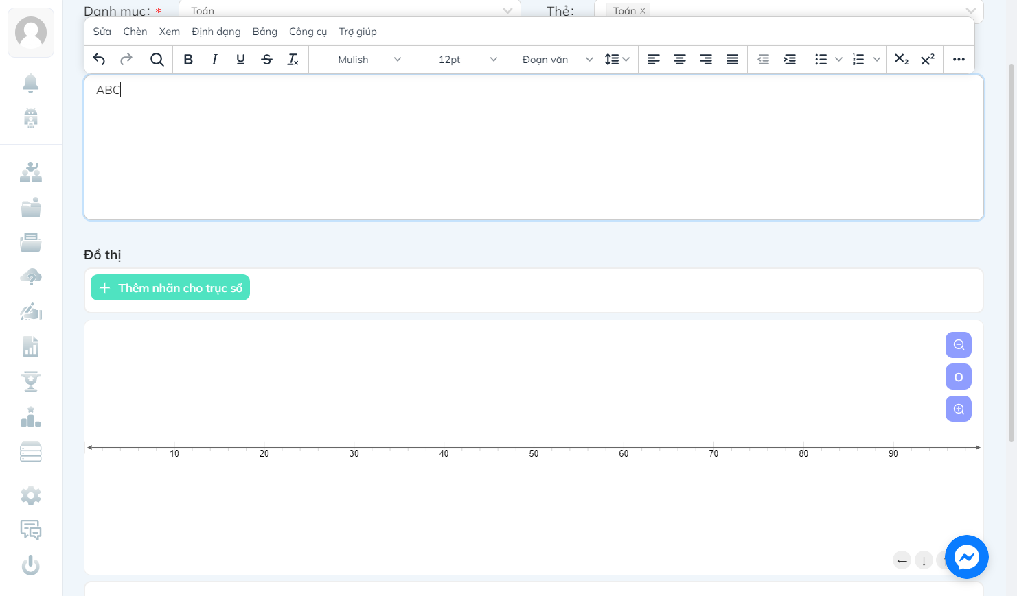Click the power logout icon in sidebar
Image resolution: width=1017 pixels, height=596 pixels.
tap(31, 565)
